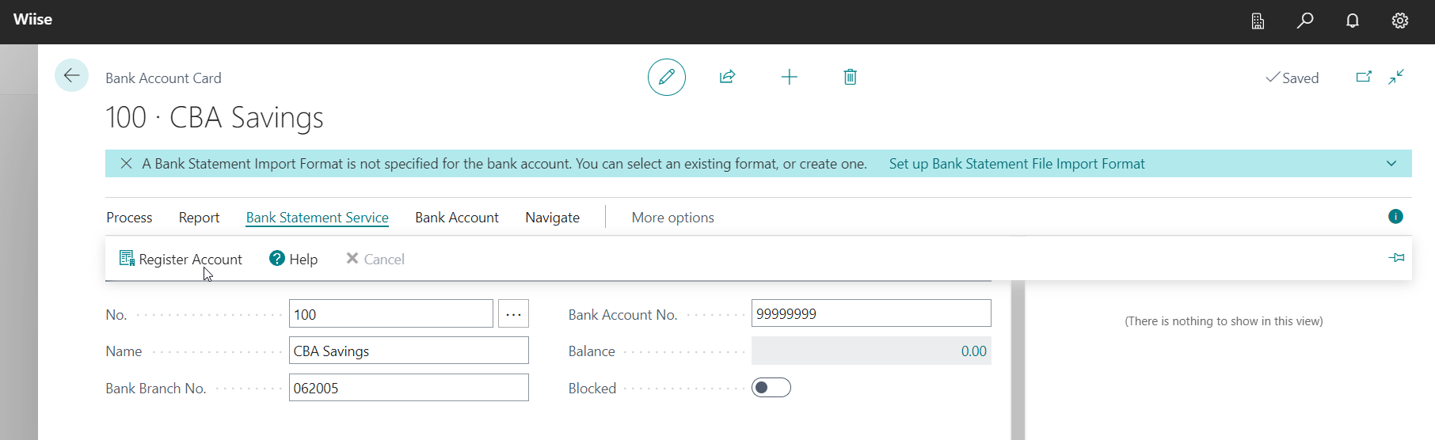
Task: Toggle the green info FactBox icon
Action: [x=1395, y=217]
